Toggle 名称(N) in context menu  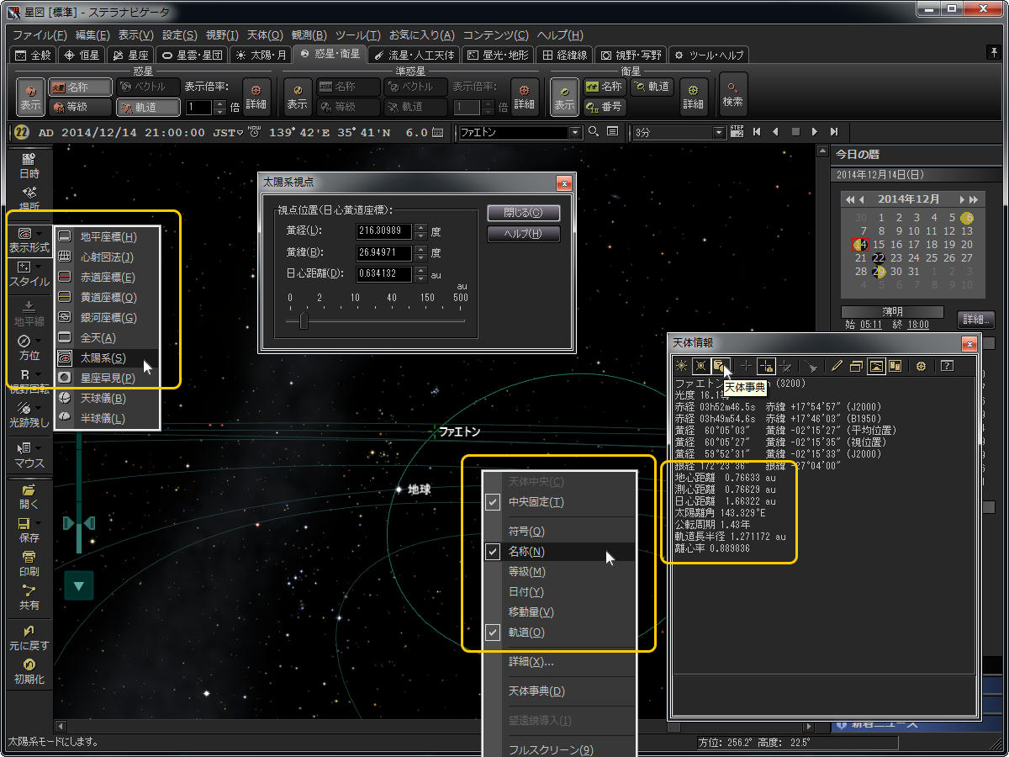point(560,552)
